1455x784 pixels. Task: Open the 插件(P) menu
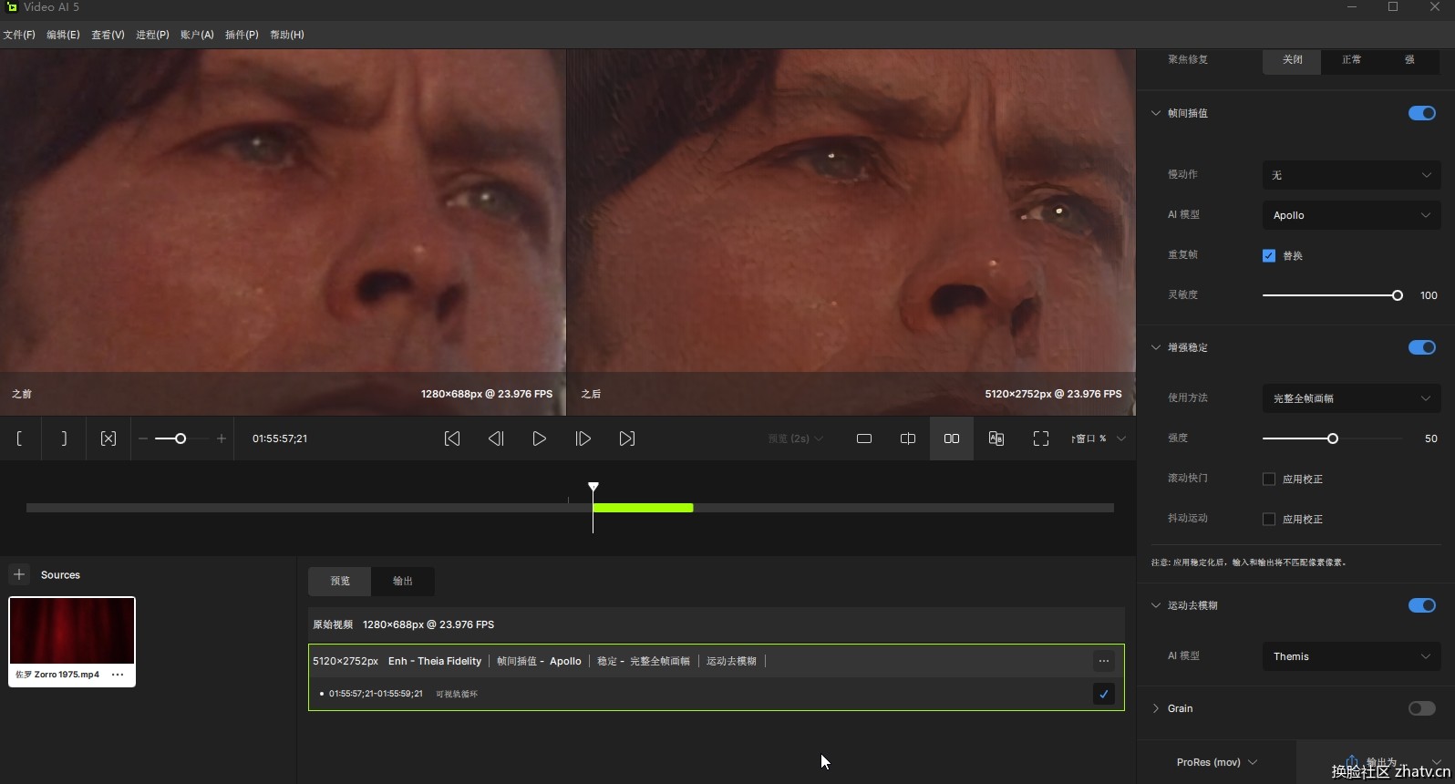coord(242,35)
